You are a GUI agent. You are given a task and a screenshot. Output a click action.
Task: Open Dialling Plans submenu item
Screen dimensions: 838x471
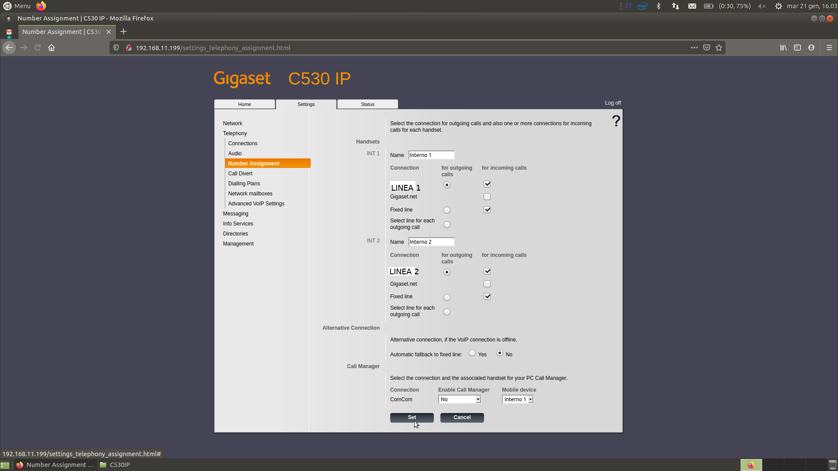click(244, 184)
